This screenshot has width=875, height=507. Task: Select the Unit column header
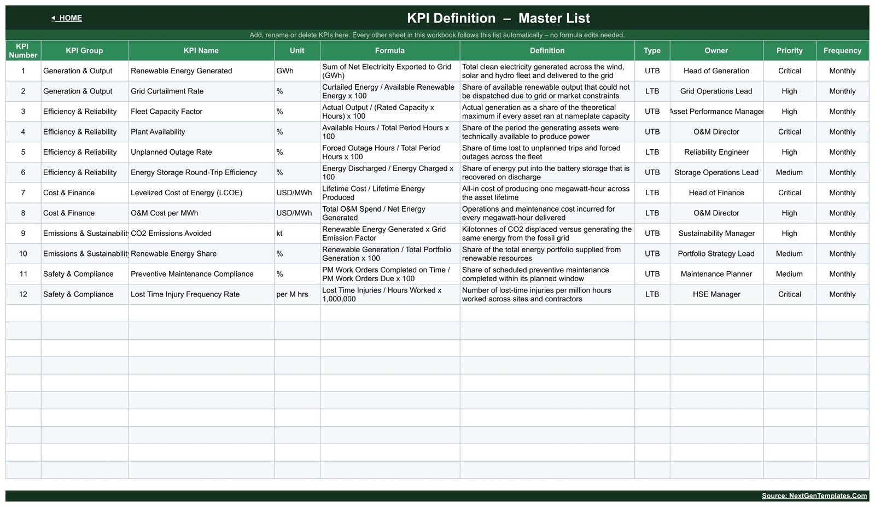297,50
